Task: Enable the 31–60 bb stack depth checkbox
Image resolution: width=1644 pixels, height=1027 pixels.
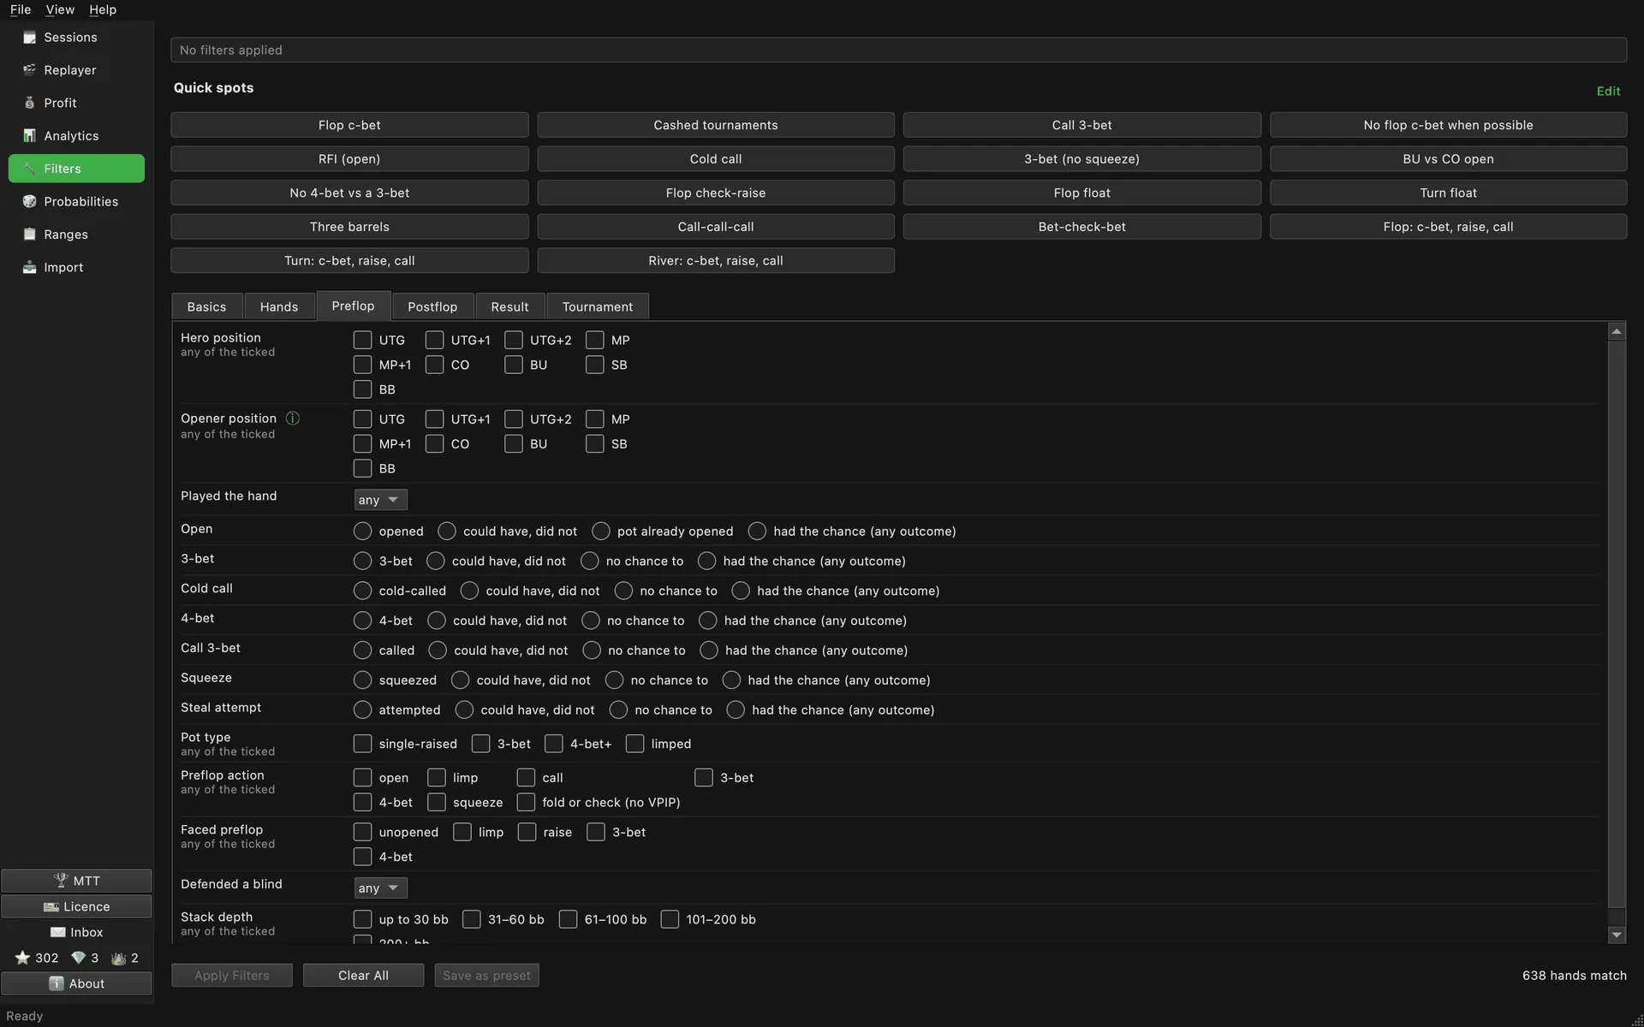Action: click(472, 919)
